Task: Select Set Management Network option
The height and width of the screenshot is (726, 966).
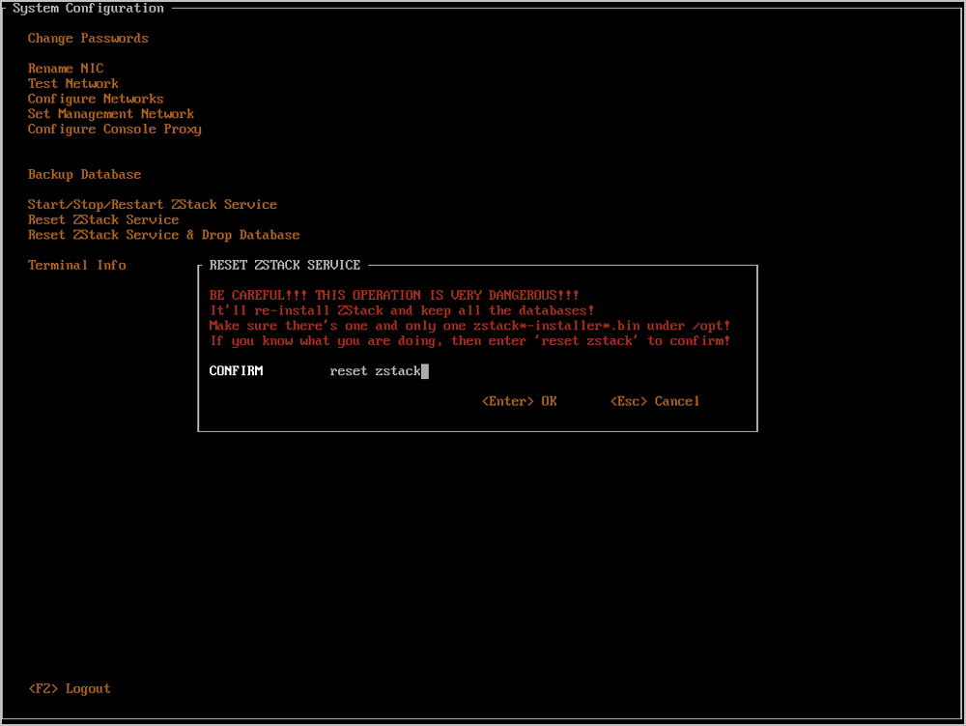Action: (110, 114)
